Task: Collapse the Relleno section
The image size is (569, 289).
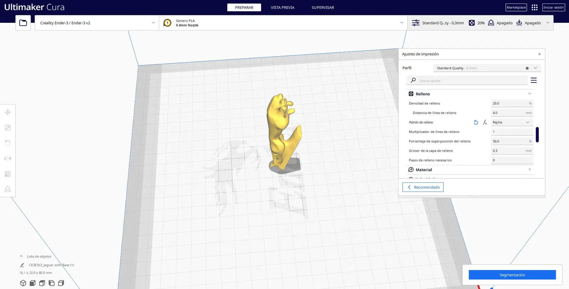Action: (530, 94)
